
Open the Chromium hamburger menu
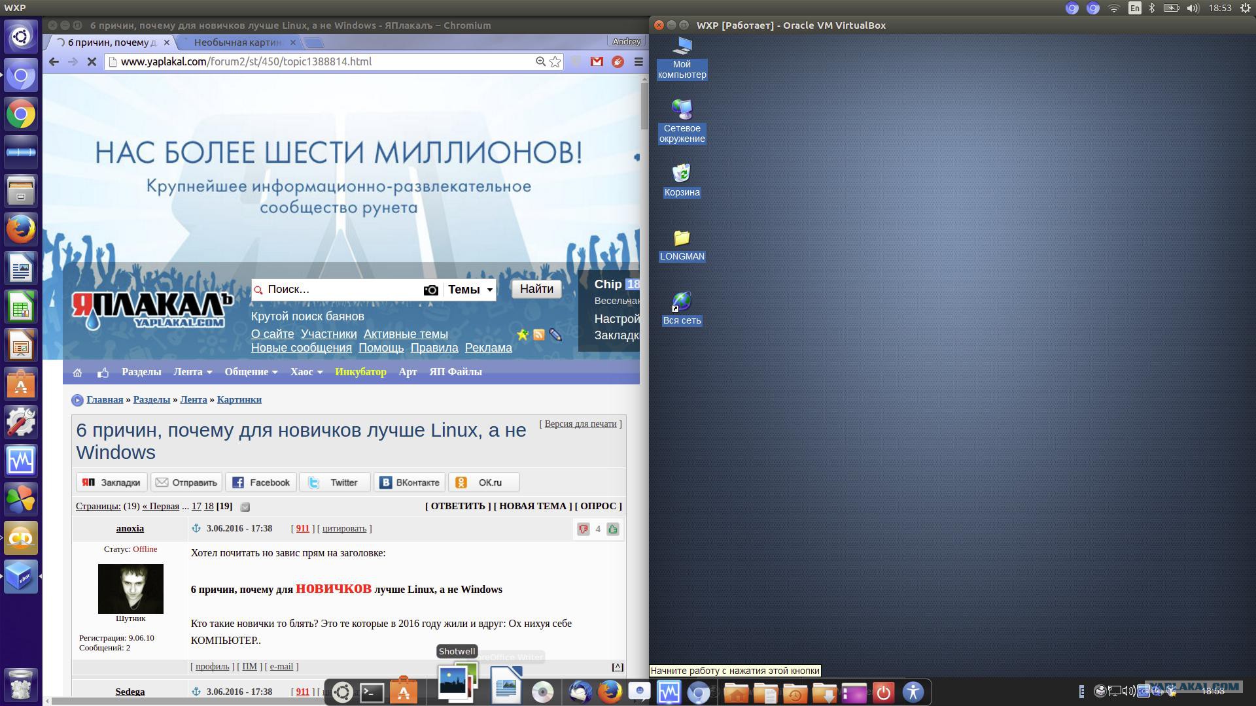(x=638, y=61)
